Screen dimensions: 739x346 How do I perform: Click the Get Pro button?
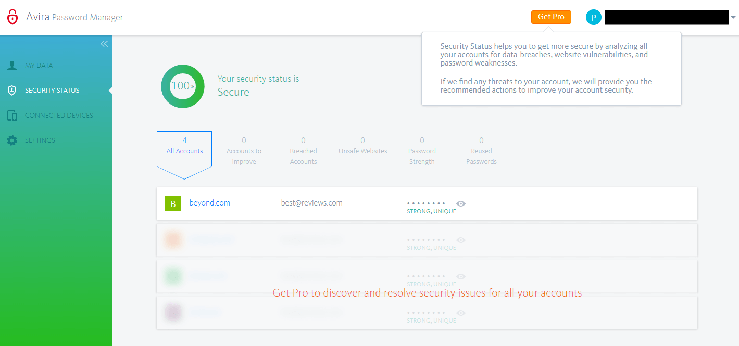pyautogui.click(x=550, y=17)
